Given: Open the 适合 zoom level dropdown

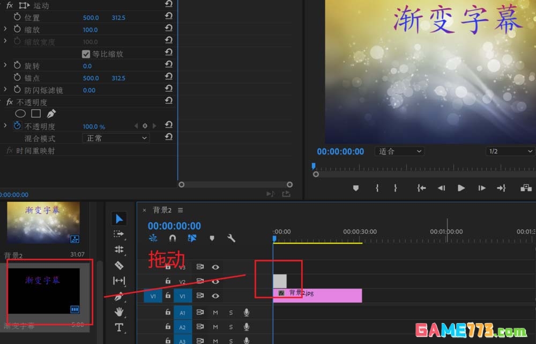Looking at the screenshot, I should (x=399, y=151).
